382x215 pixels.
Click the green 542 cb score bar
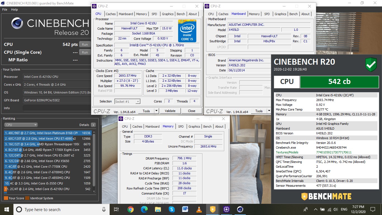pos(339,81)
